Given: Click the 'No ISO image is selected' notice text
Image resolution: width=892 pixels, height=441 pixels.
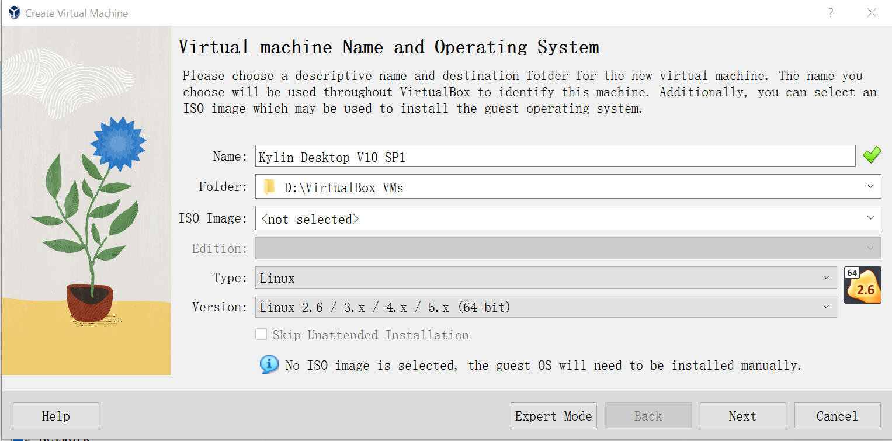Looking at the screenshot, I should (543, 366).
